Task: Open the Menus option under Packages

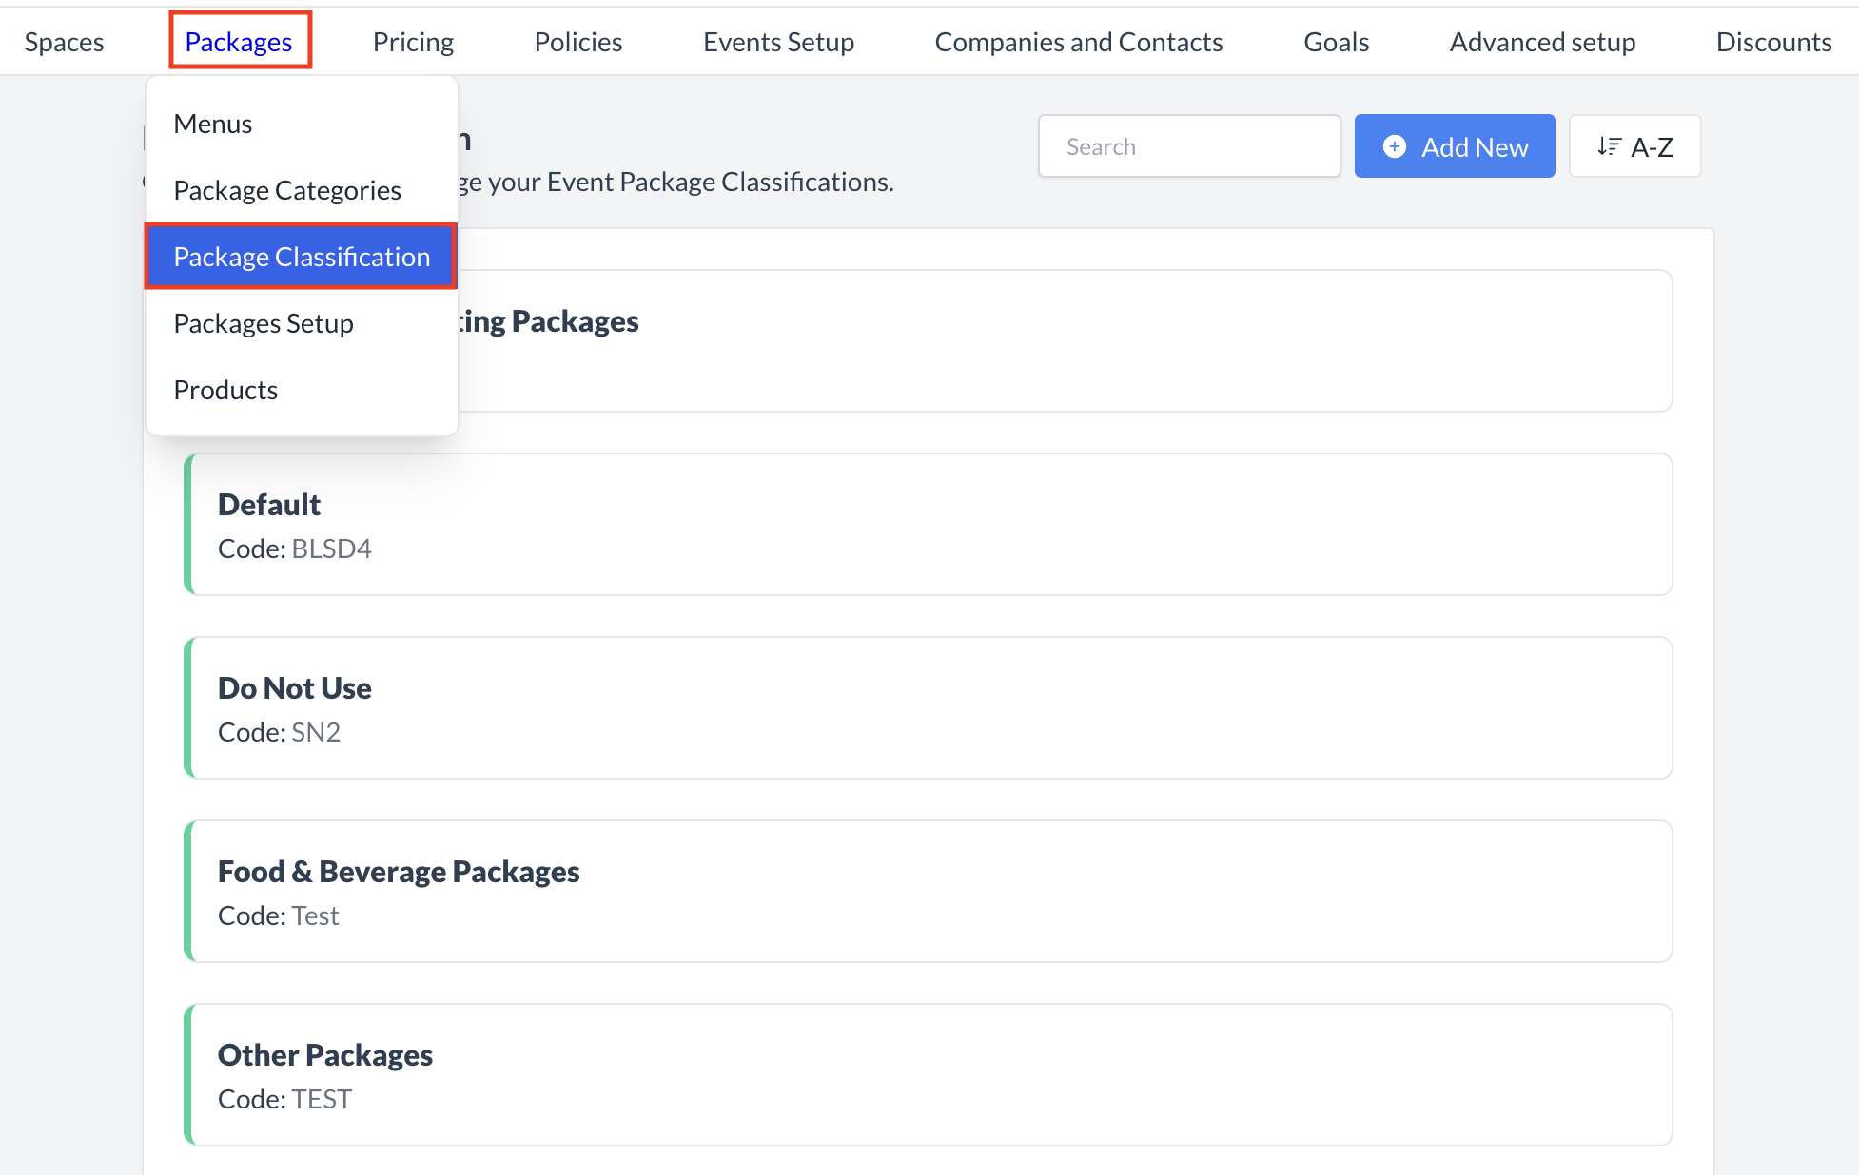Action: pyautogui.click(x=212, y=124)
